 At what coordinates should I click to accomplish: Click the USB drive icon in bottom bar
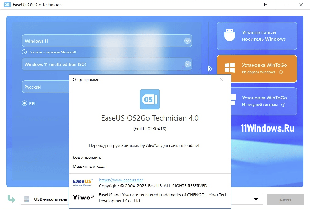[27, 199]
